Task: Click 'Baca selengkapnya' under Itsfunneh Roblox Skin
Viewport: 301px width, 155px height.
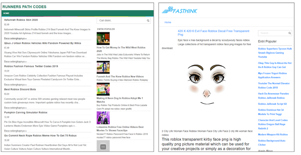Action: 15,38
